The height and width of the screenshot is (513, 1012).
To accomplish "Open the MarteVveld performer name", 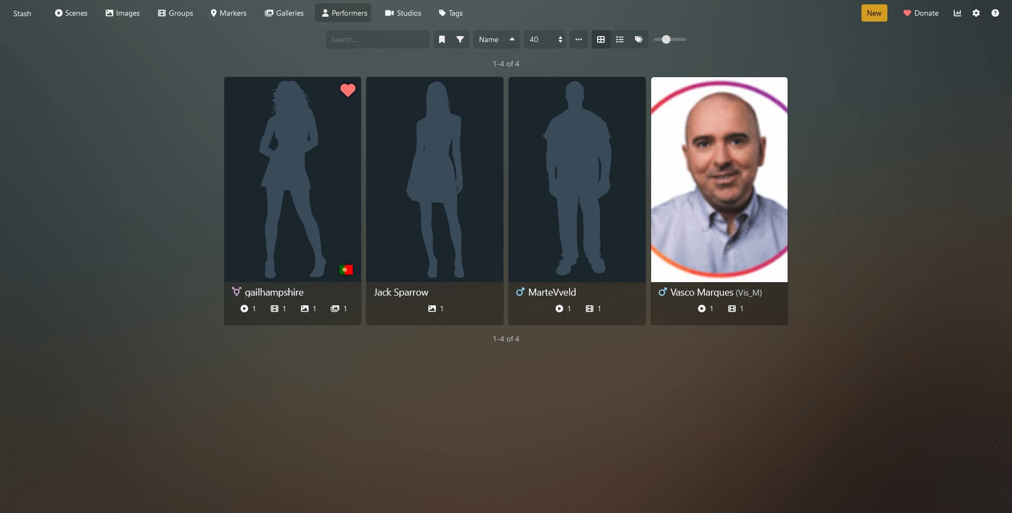I will (x=552, y=292).
